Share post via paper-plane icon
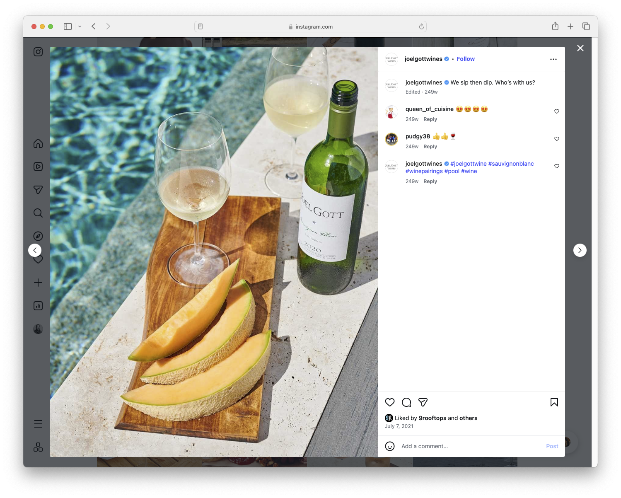This screenshot has width=621, height=498. coord(423,402)
